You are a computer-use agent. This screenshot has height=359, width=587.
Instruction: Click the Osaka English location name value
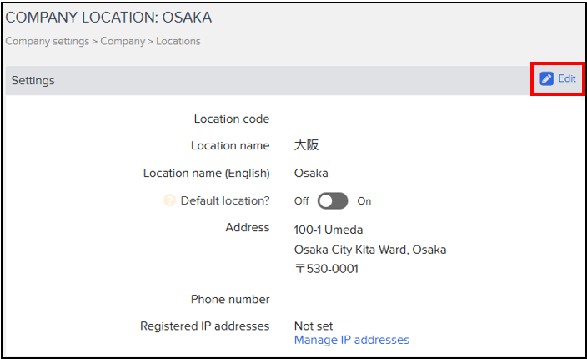click(x=311, y=173)
